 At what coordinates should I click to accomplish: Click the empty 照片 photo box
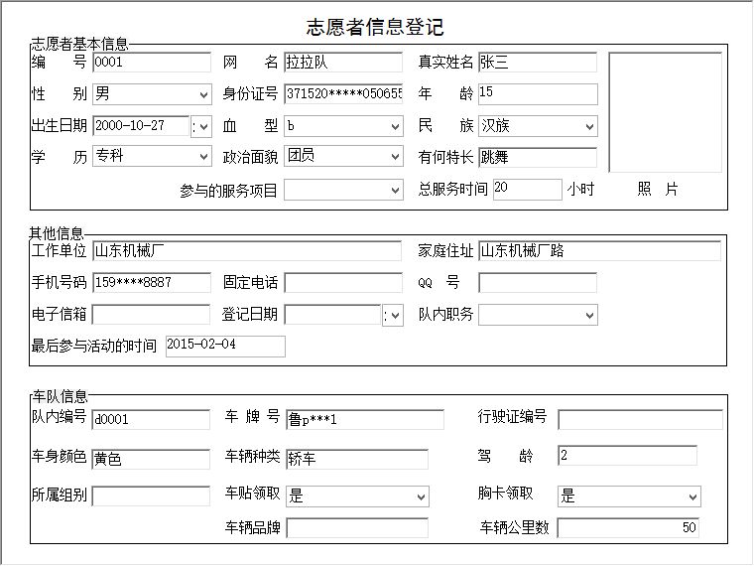(x=666, y=112)
